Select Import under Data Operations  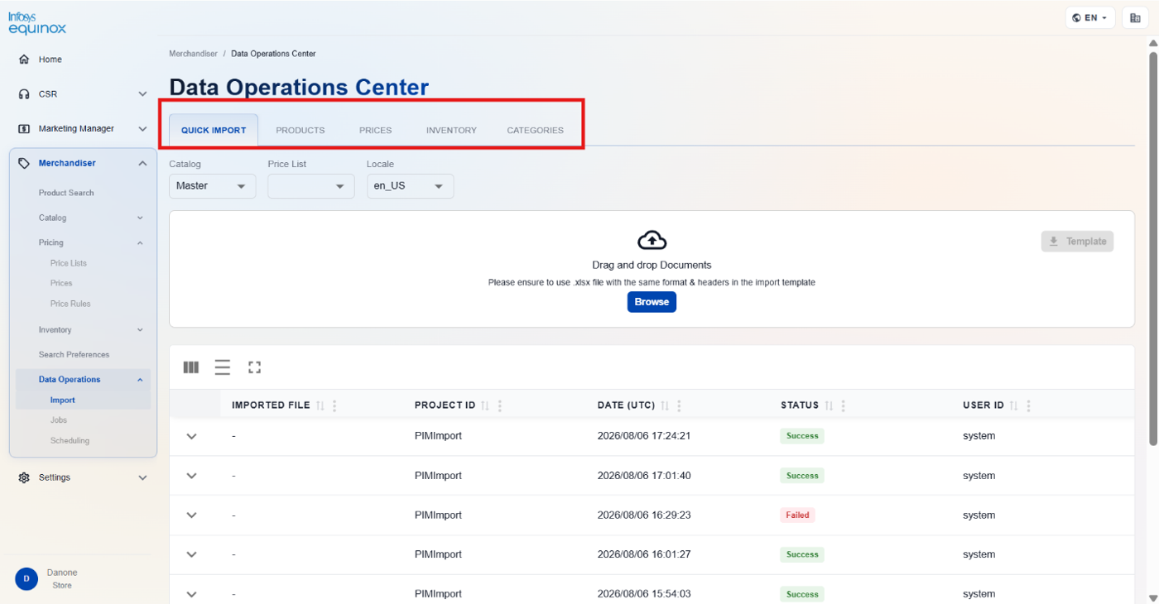point(63,400)
